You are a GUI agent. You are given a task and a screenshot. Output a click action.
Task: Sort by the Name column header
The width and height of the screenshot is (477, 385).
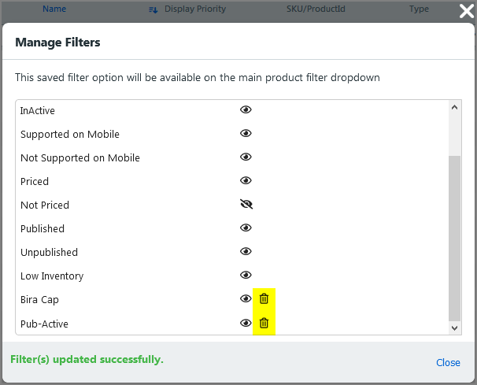[54, 9]
